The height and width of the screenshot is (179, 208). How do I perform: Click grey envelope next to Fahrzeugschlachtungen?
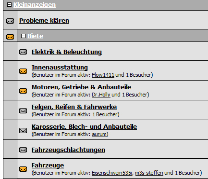[23, 150]
